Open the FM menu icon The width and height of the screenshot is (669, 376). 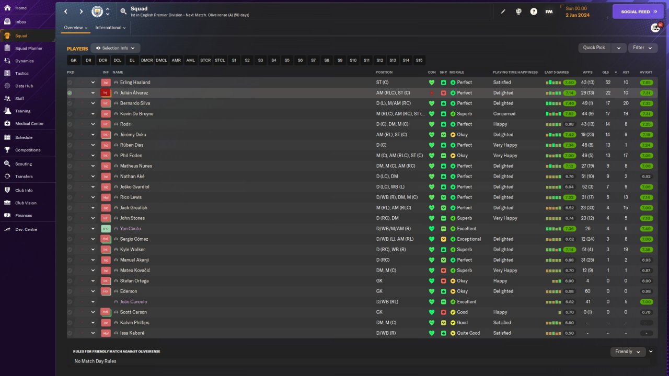pos(549,11)
